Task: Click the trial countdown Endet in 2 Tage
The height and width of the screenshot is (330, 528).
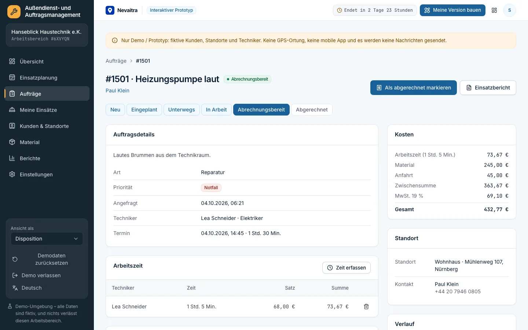Action: click(x=375, y=10)
